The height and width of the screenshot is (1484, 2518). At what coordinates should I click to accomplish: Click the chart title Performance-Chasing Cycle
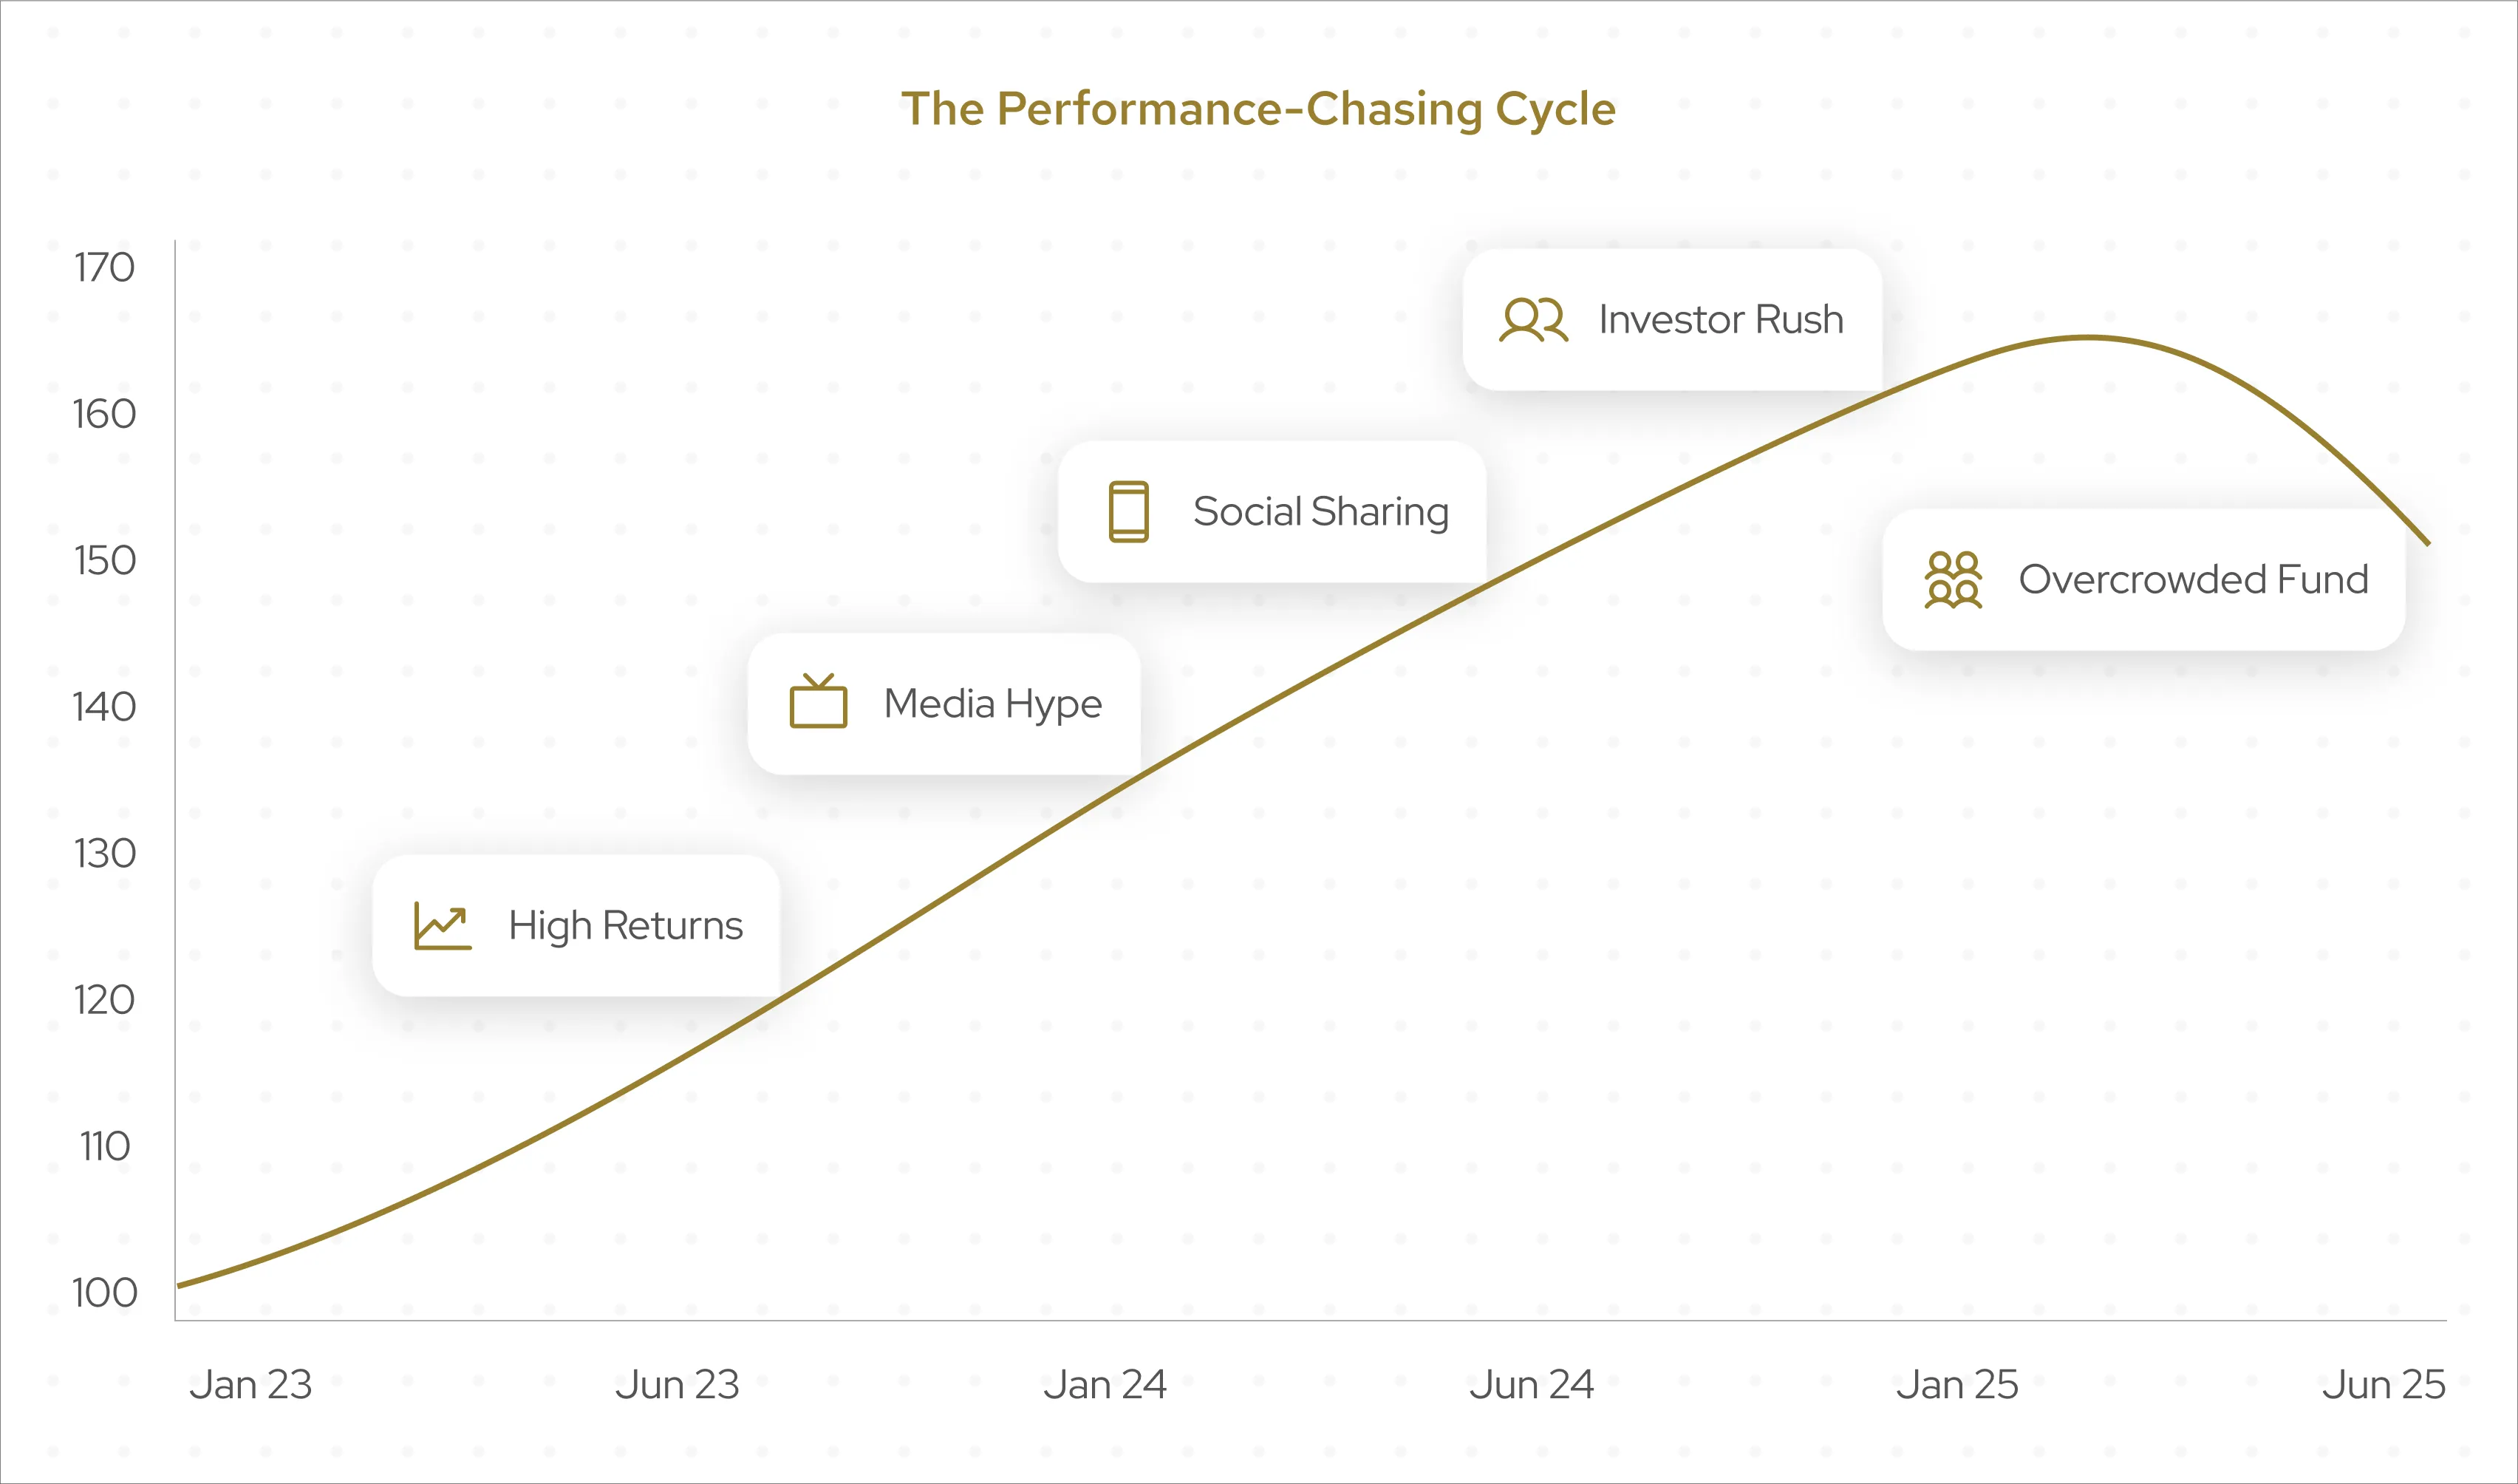coord(1258,109)
